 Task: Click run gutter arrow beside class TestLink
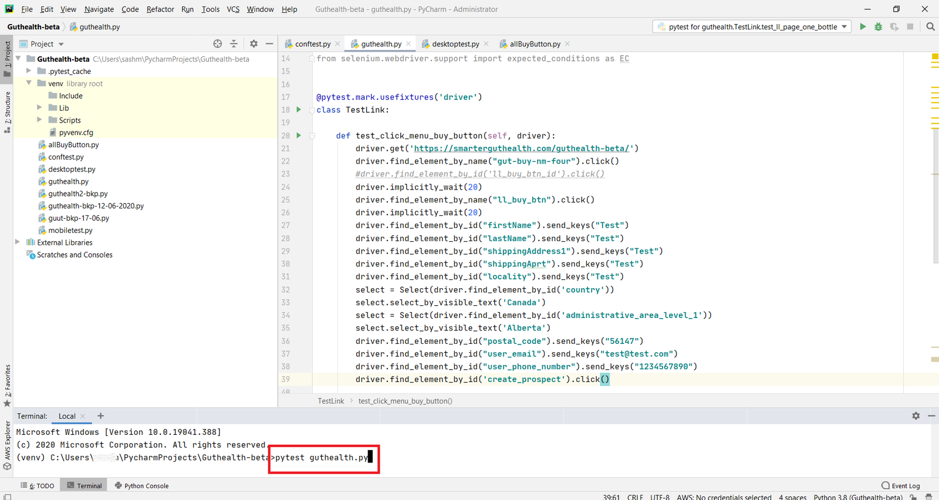299,110
